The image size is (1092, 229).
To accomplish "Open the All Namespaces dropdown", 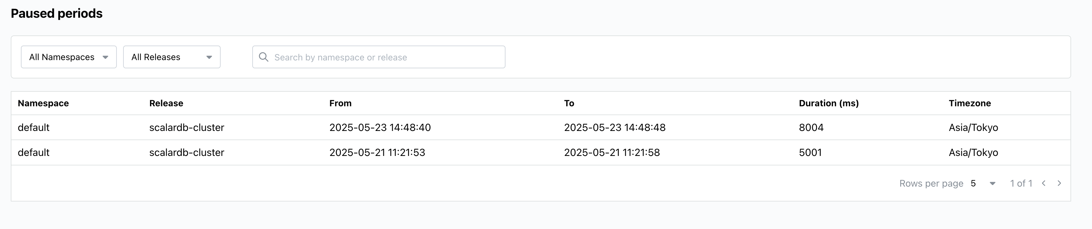I will coord(69,57).
